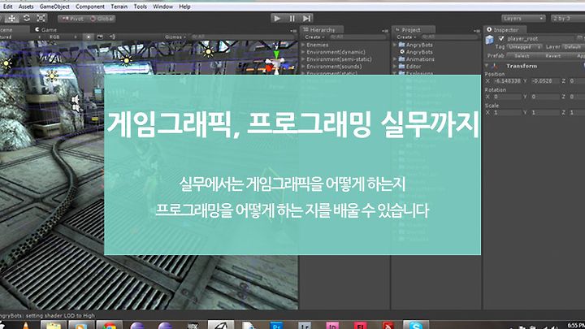Expand the Environment(sounds) hierarchy item
The height and width of the screenshot is (329, 585).
coord(303,67)
